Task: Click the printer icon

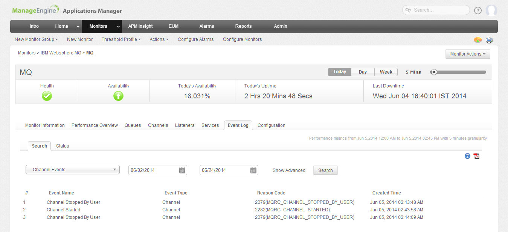Action: (x=489, y=40)
